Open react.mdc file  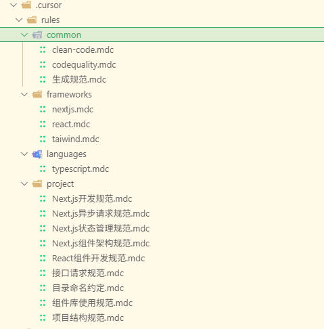coord(71,125)
